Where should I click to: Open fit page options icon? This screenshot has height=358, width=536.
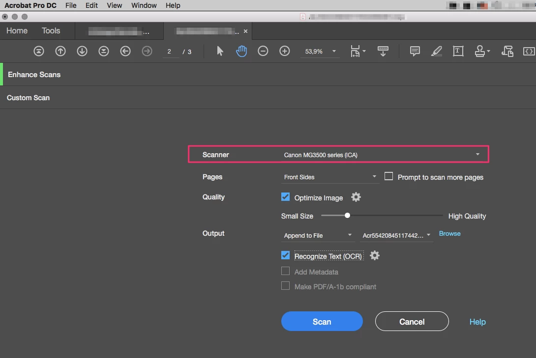pos(357,51)
